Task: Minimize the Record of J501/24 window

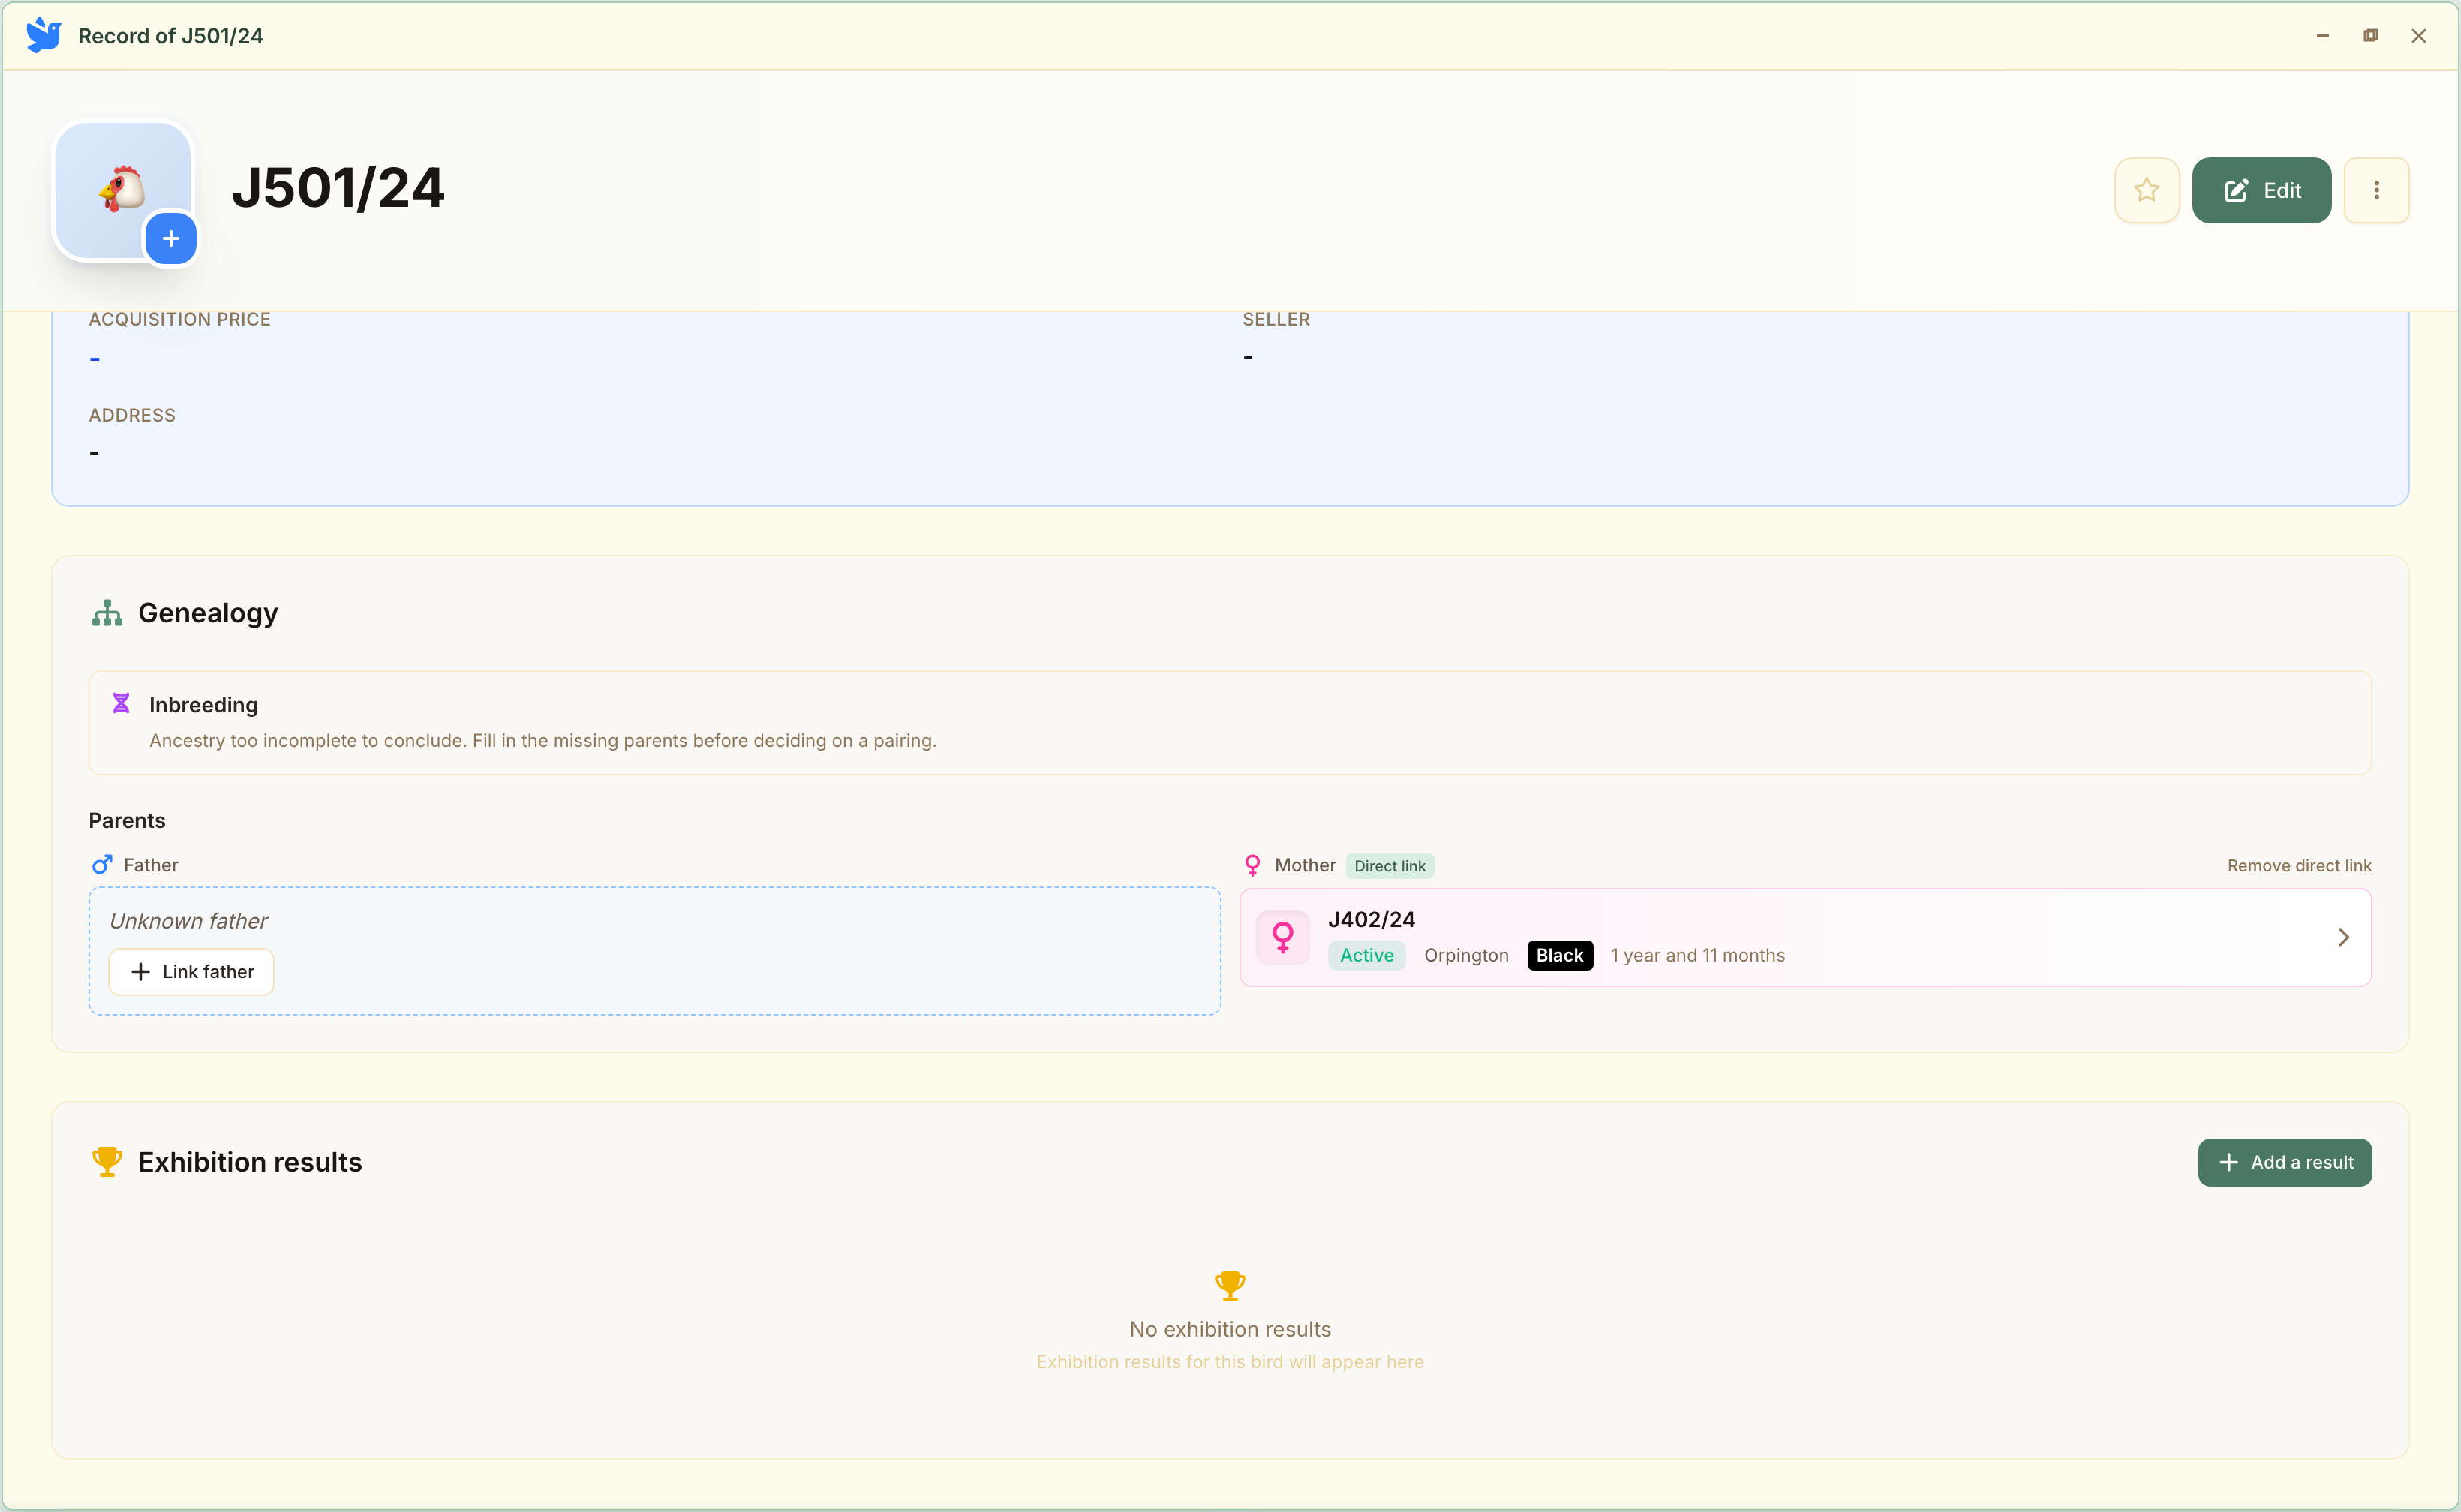Action: (x=2322, y=36)
